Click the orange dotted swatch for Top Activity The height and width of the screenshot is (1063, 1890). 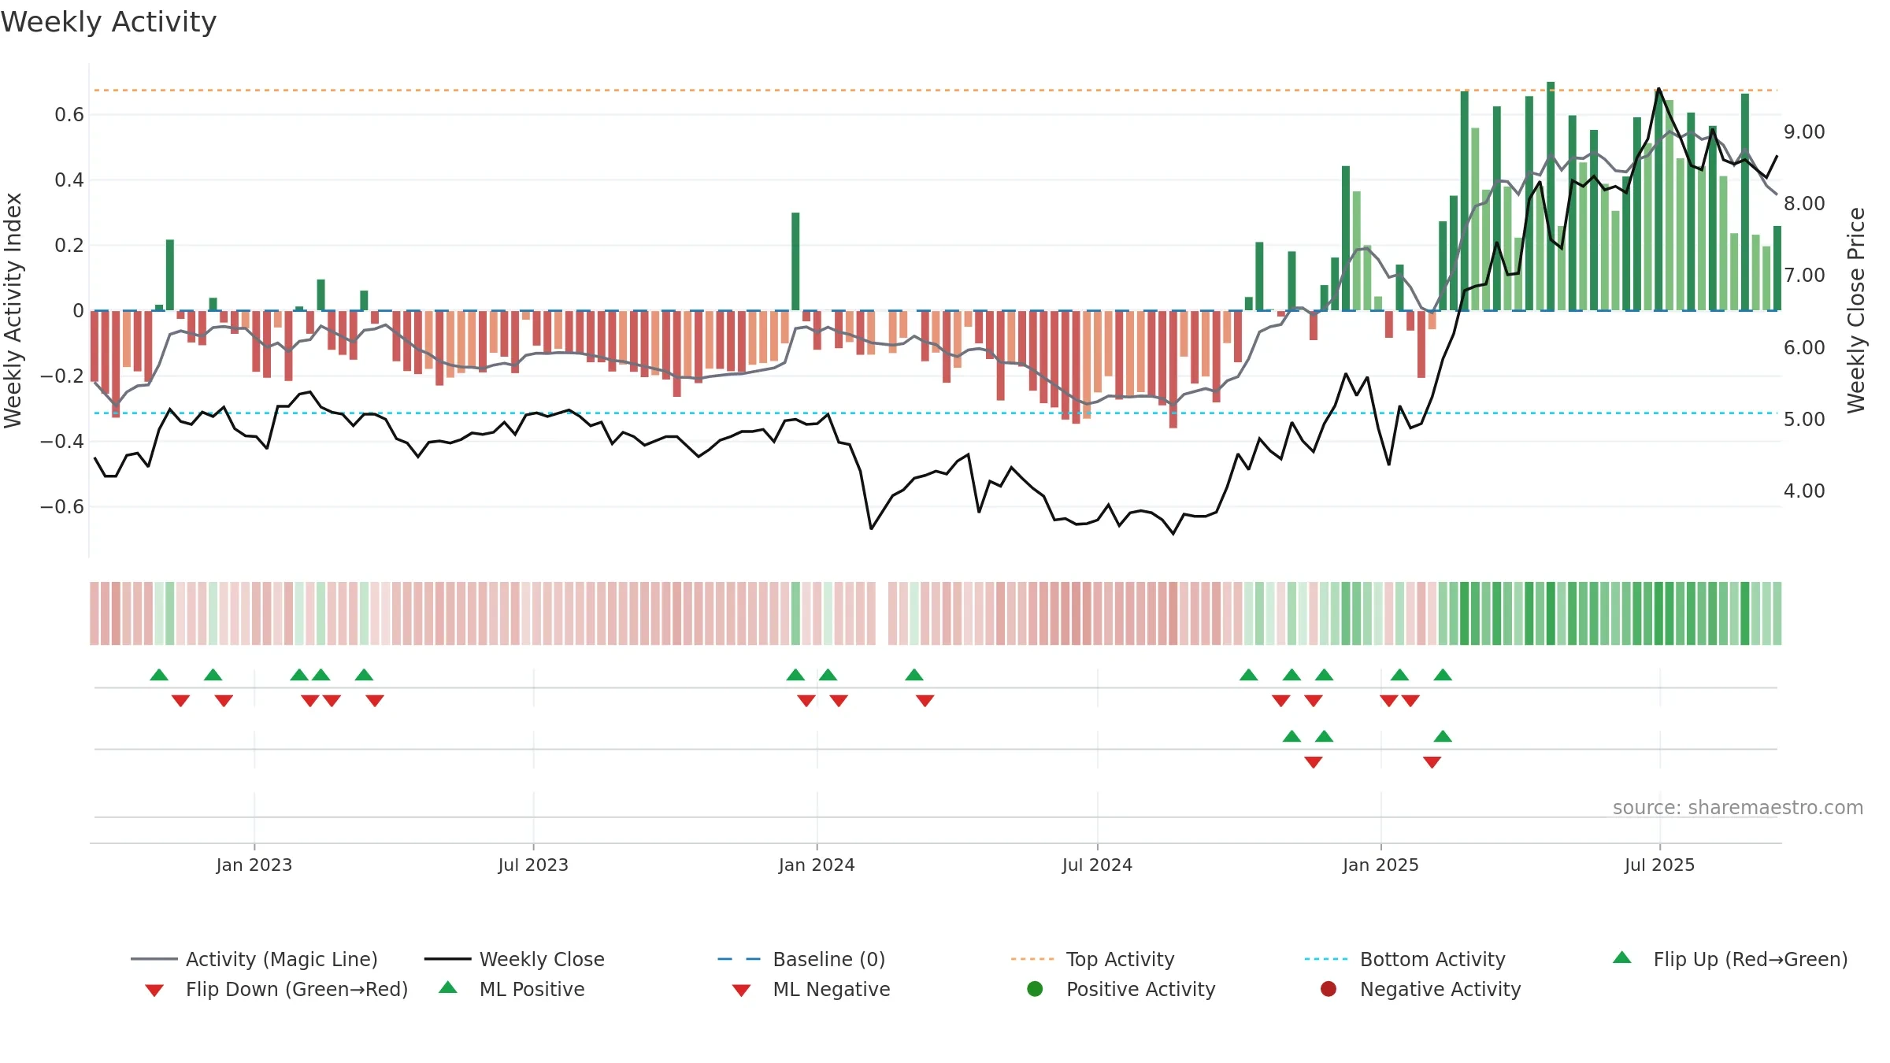[1032, 959]
